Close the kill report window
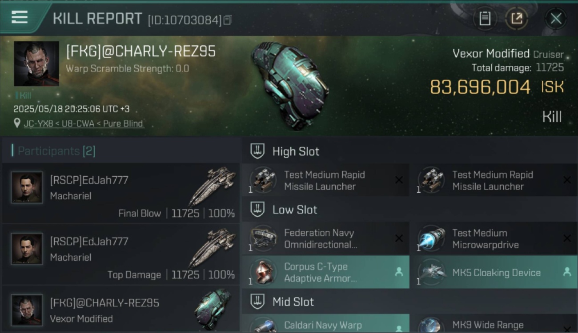This screenshot has height=333, width=578. (x=555, y=19)
